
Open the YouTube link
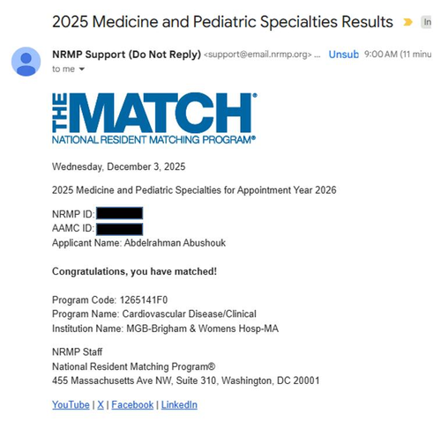coord(71,404)
